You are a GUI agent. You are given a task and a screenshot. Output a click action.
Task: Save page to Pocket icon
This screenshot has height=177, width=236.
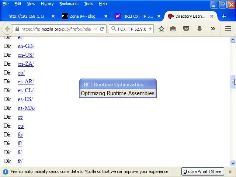point(186,29)
